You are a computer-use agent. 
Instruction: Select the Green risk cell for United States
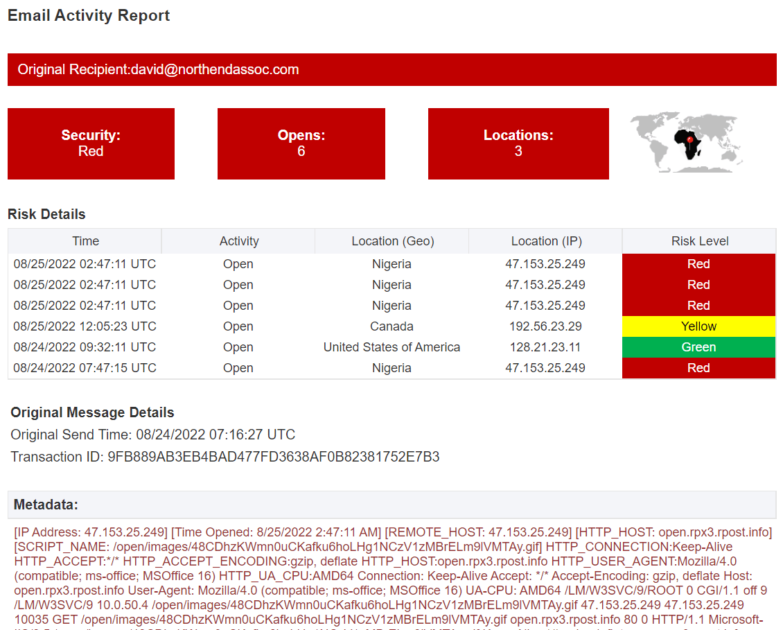click(698, 347)
